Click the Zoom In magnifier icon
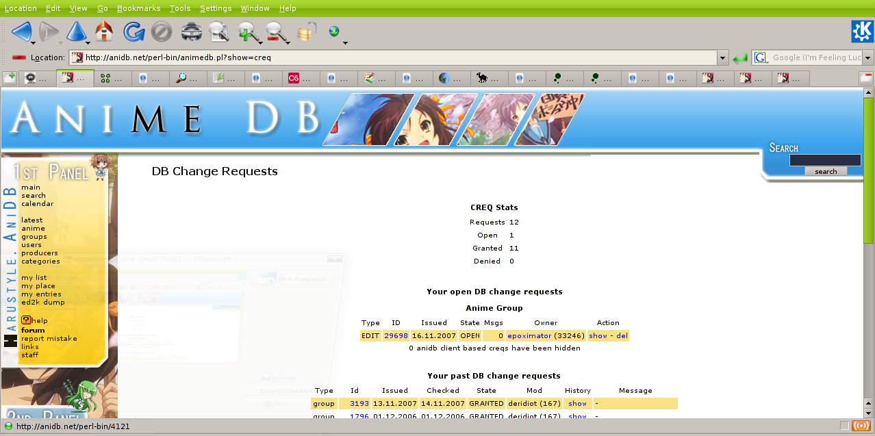 (x=246, y=31)
